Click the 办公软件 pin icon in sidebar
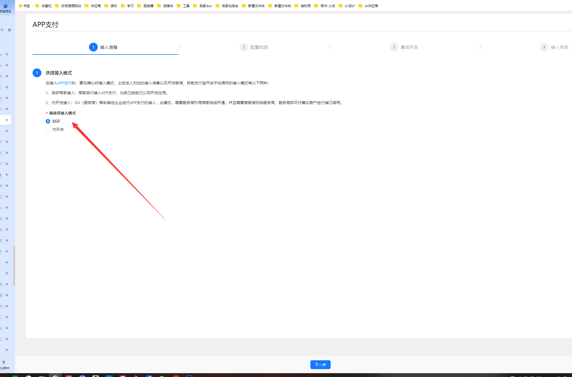Viewport: 572px width, 377px height. [4, 362]
